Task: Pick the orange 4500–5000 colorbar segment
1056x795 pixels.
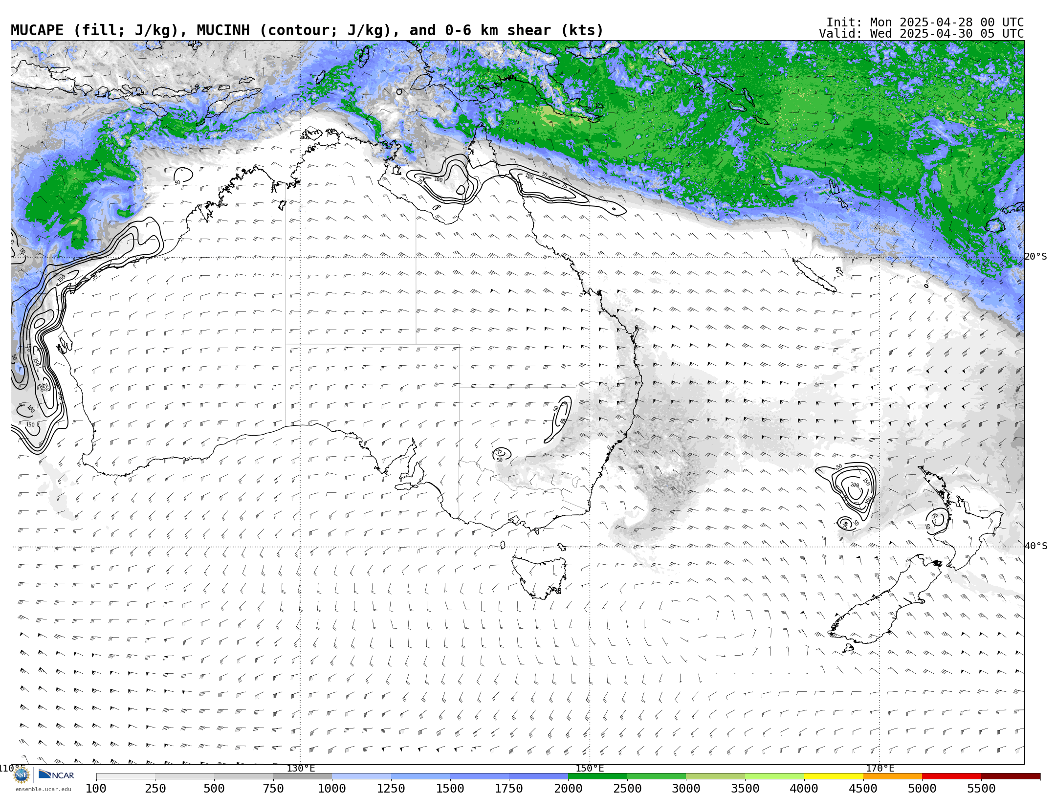Action: 893,776
